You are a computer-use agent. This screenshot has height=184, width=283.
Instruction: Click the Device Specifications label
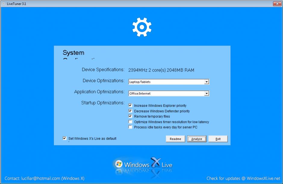[103, 70]
